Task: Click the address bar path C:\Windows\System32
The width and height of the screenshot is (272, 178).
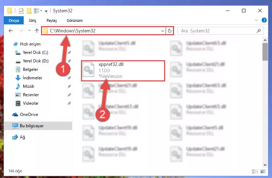Action: pyautogui.click(x=73, y=31)
